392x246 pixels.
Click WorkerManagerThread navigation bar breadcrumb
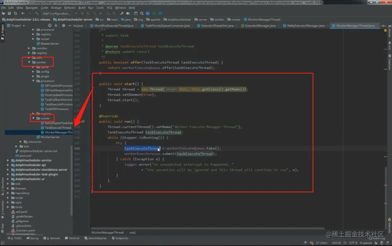tap(262, 20)
